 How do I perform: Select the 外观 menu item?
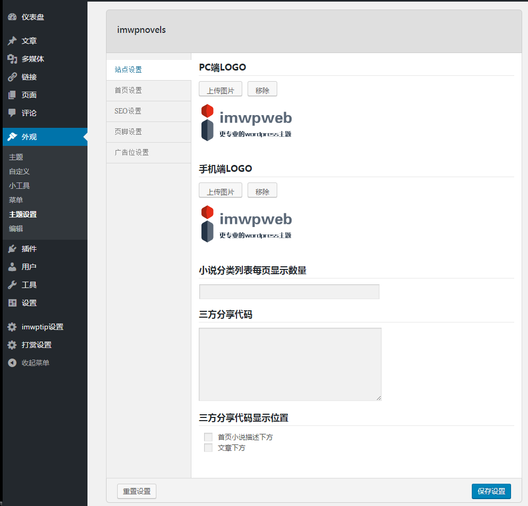pos(45,137)
